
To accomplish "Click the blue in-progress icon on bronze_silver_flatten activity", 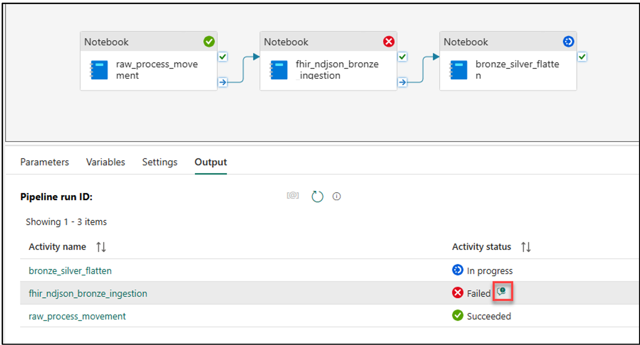I will [568, 42].
